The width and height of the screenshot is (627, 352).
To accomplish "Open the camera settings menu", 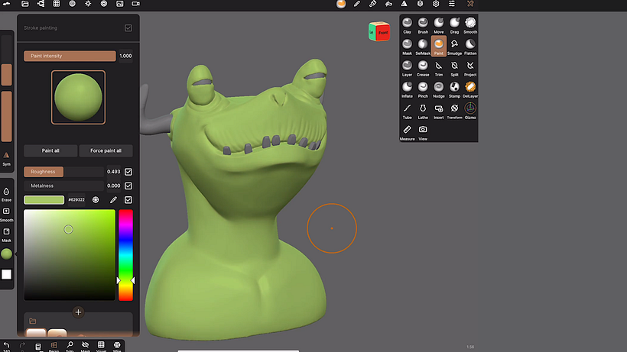I will (135, 4).
